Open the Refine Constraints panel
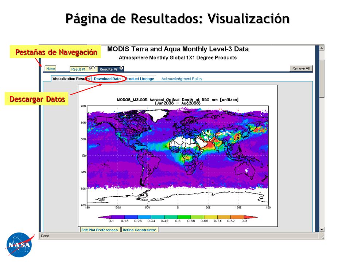The image size is (350, 262). pos(140,230)
